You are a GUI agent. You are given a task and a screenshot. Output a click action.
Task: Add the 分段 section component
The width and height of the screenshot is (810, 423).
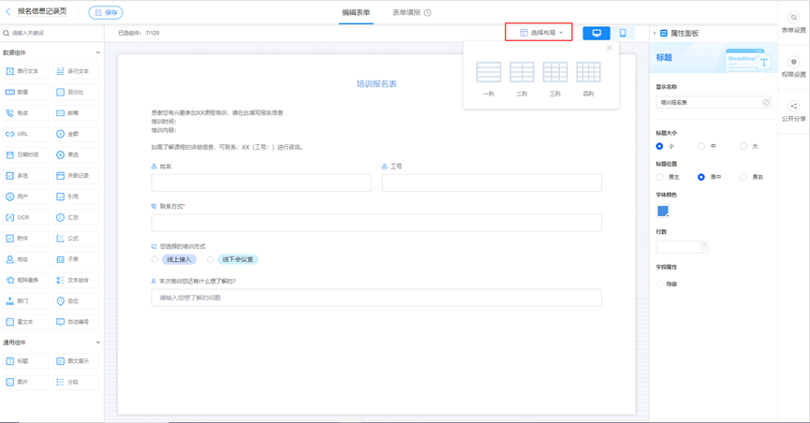(77, 382)
